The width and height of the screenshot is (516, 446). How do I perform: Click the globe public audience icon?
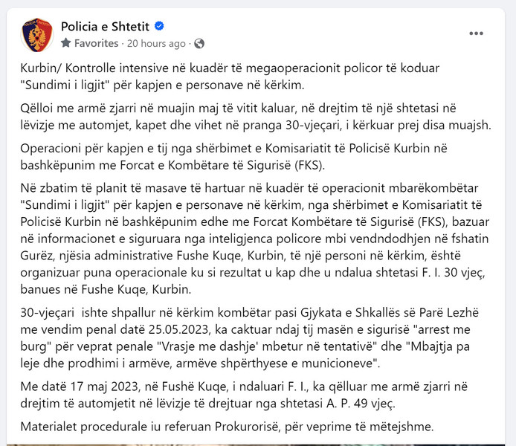[199, 43]
